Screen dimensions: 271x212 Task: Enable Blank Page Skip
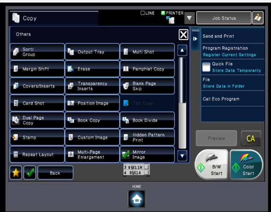click(x=147, y=86)
